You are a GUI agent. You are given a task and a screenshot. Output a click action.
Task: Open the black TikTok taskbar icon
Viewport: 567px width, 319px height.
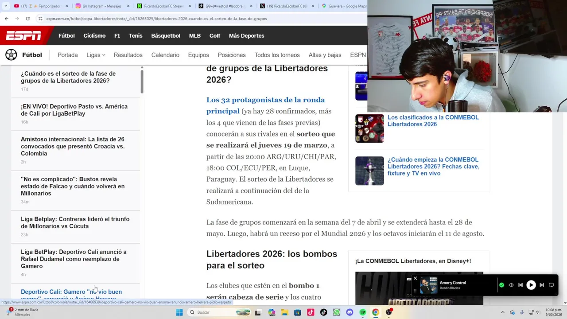pyautogui.click(x=323, y=312)
